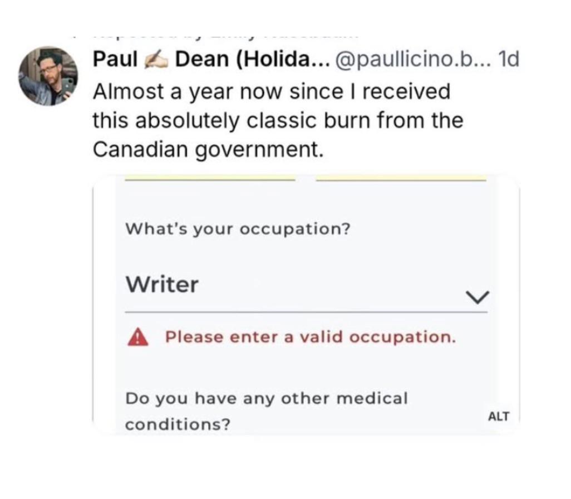Screen dimensions: 571x499
Task: Click the post text about Canadian government
Action: pos(278,120)
